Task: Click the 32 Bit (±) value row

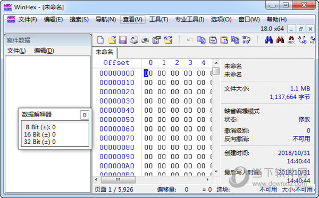Action: pyautogui.click(x=40, y=142)
